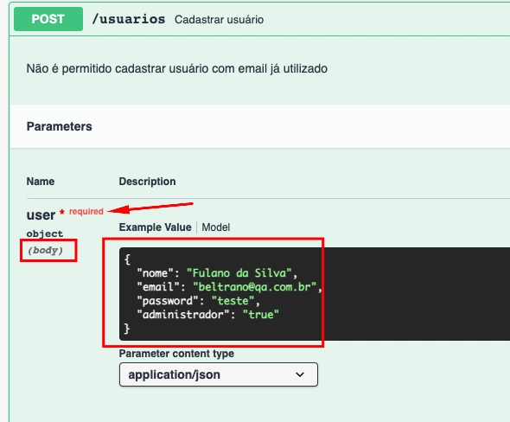This screenshot has width=510, height=422.
Task: Click the "teste" password value
Action: 233,301
